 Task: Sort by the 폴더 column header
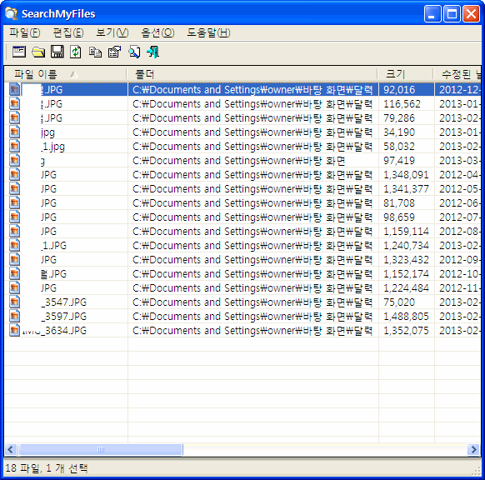click(252, 74)
